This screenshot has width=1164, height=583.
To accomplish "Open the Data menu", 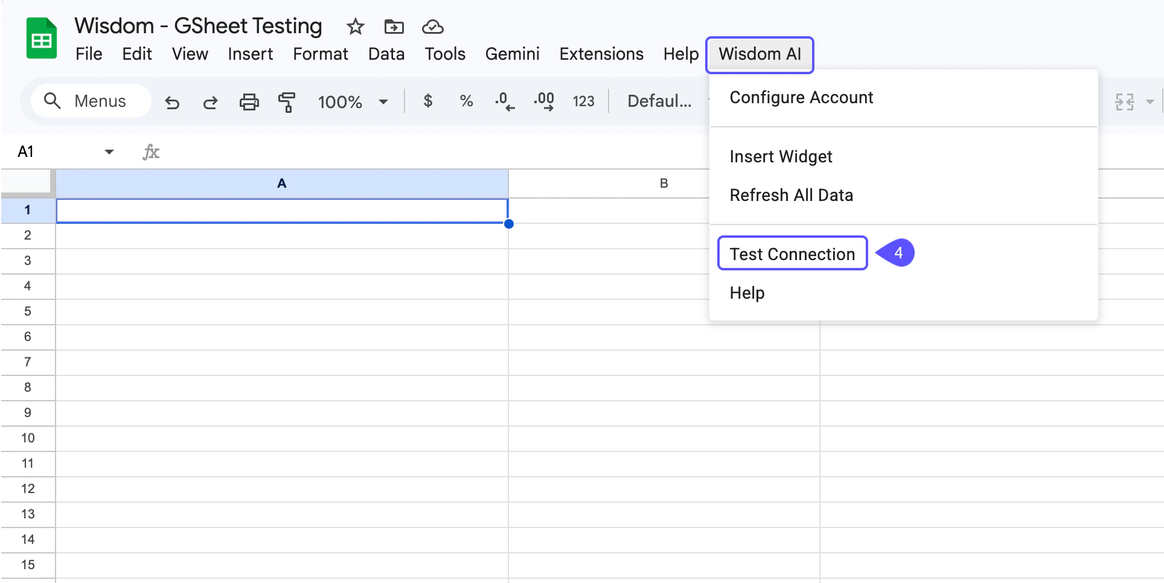I will [x=386, y=54].
